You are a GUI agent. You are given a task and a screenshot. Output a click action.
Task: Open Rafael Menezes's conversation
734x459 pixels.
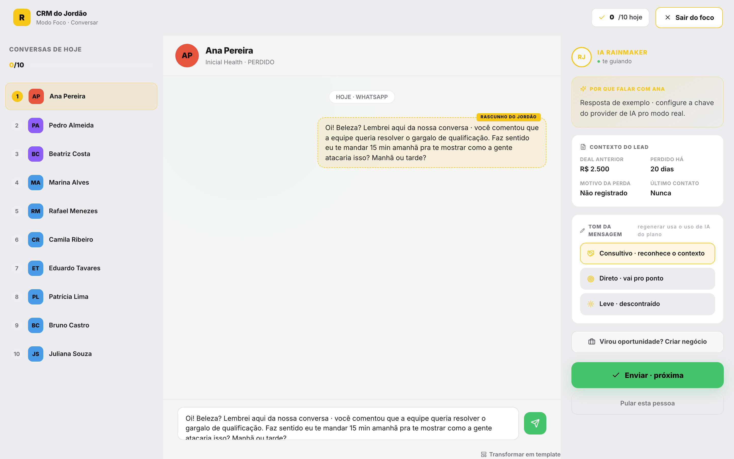coord(81,211)
